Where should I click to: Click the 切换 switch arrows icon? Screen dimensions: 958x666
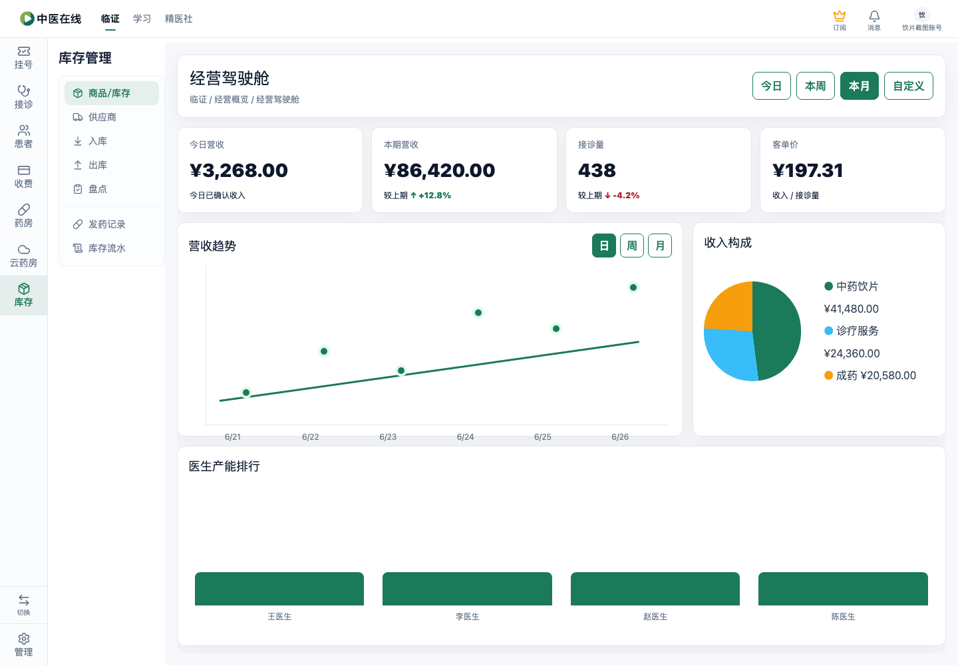pos(24,600)
